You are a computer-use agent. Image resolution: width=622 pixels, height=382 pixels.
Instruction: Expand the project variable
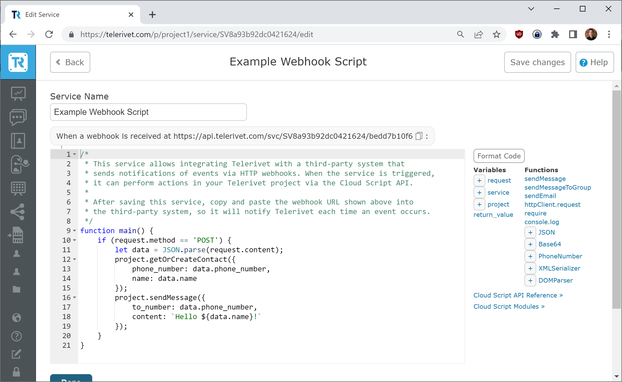tap(479, 204)
